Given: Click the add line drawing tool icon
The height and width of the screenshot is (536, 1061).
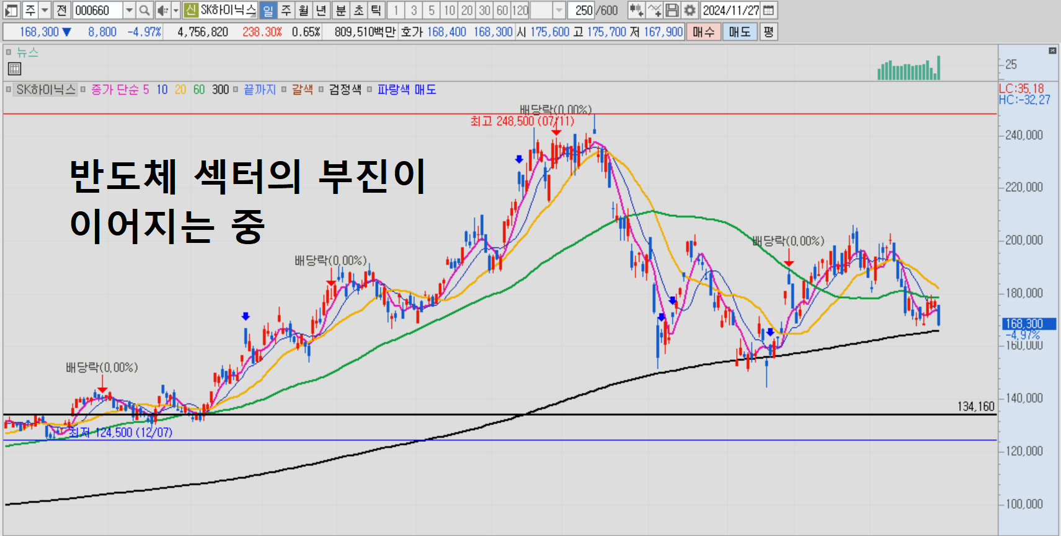Looking at the screenshot, I should click(x=654, y=10).
